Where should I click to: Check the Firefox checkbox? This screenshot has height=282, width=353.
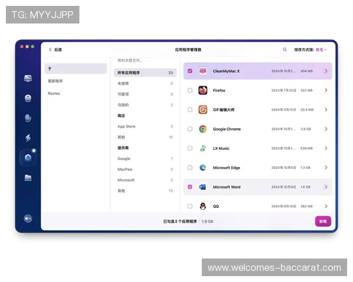[x=190, y=90]
